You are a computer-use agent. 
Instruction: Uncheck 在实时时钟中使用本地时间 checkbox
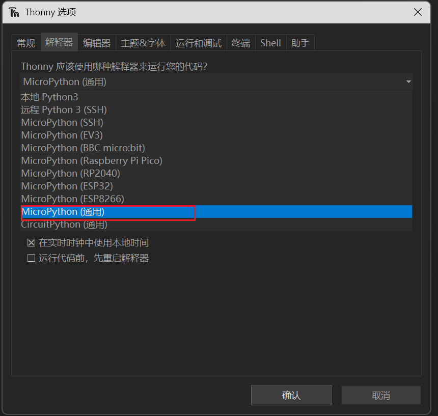coord(31,242)
